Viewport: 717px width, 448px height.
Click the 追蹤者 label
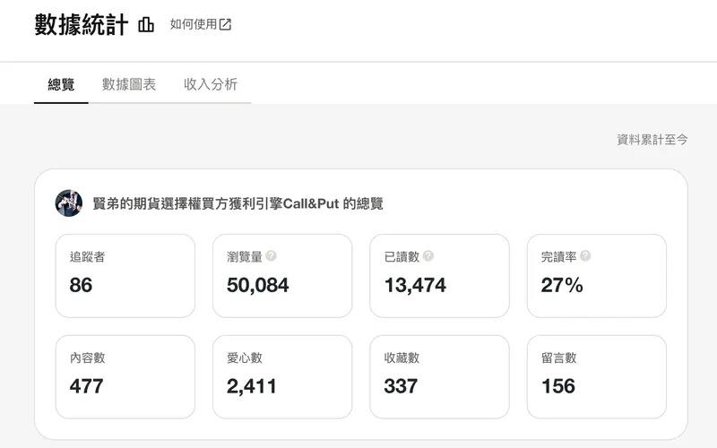(x=87, y=257)
